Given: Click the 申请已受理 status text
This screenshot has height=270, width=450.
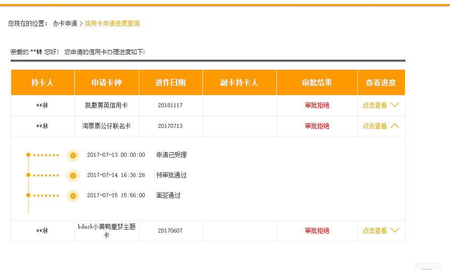Looking at the screenshot, I should point(171,155).
